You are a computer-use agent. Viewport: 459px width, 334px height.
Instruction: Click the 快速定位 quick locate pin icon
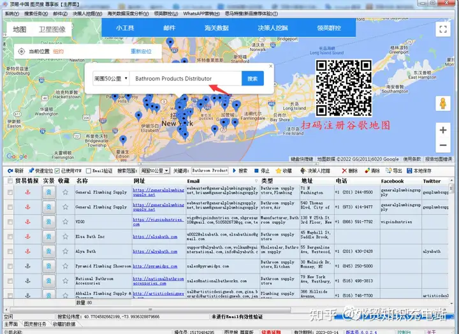coord(31,171)
